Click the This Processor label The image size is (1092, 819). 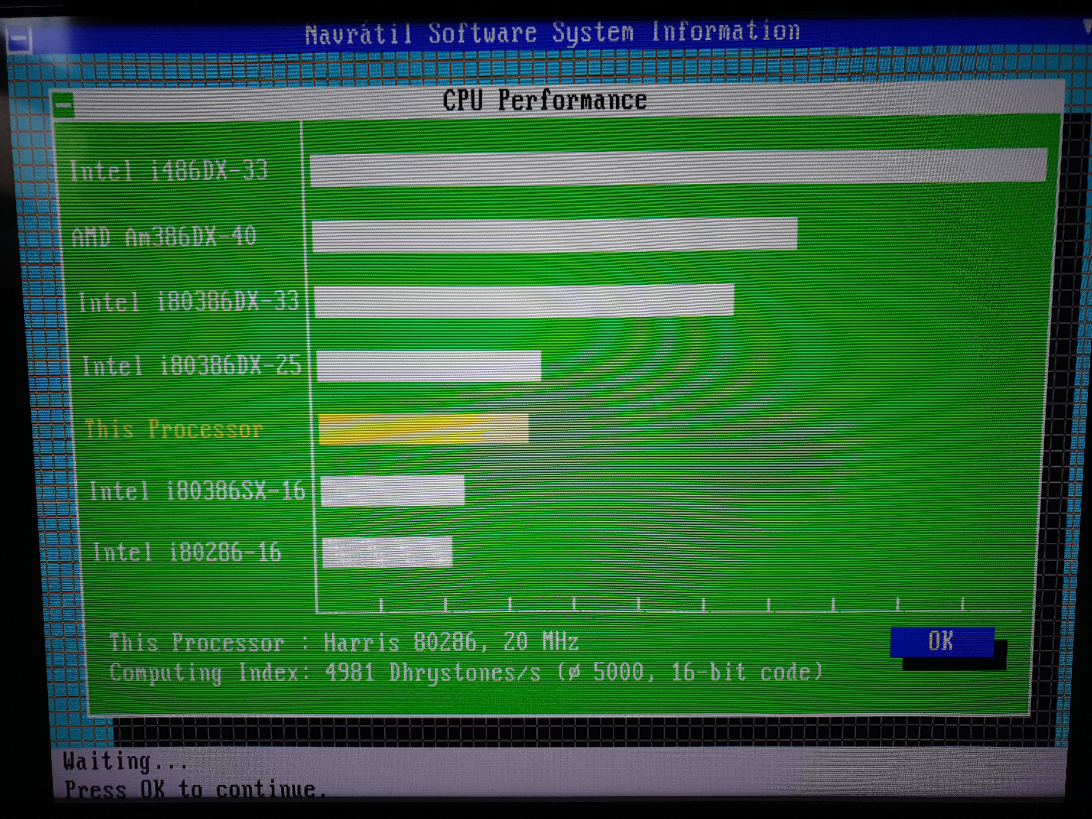point(174,428)
